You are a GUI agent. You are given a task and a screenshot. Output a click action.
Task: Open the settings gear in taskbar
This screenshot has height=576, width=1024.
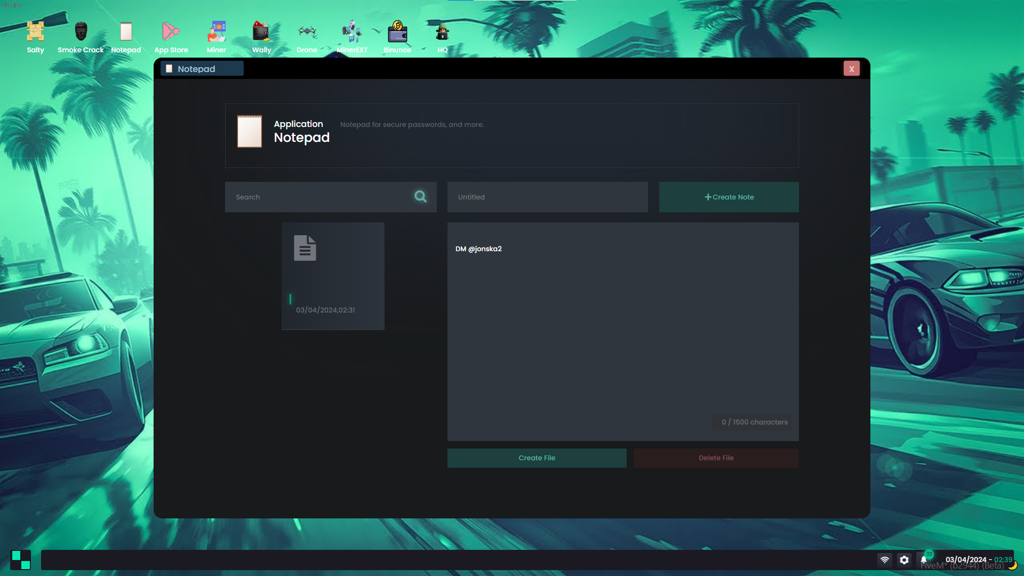[x=904, y=560]
